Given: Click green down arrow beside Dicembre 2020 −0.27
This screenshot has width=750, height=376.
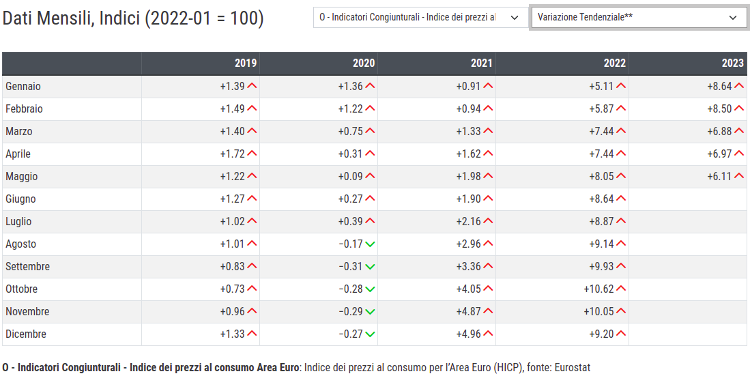Looking at the screenshot, I should tap(370, 334).
